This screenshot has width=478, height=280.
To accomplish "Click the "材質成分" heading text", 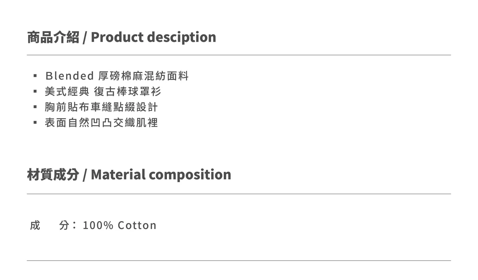I will pyautogui.click(x=53, y=175).
